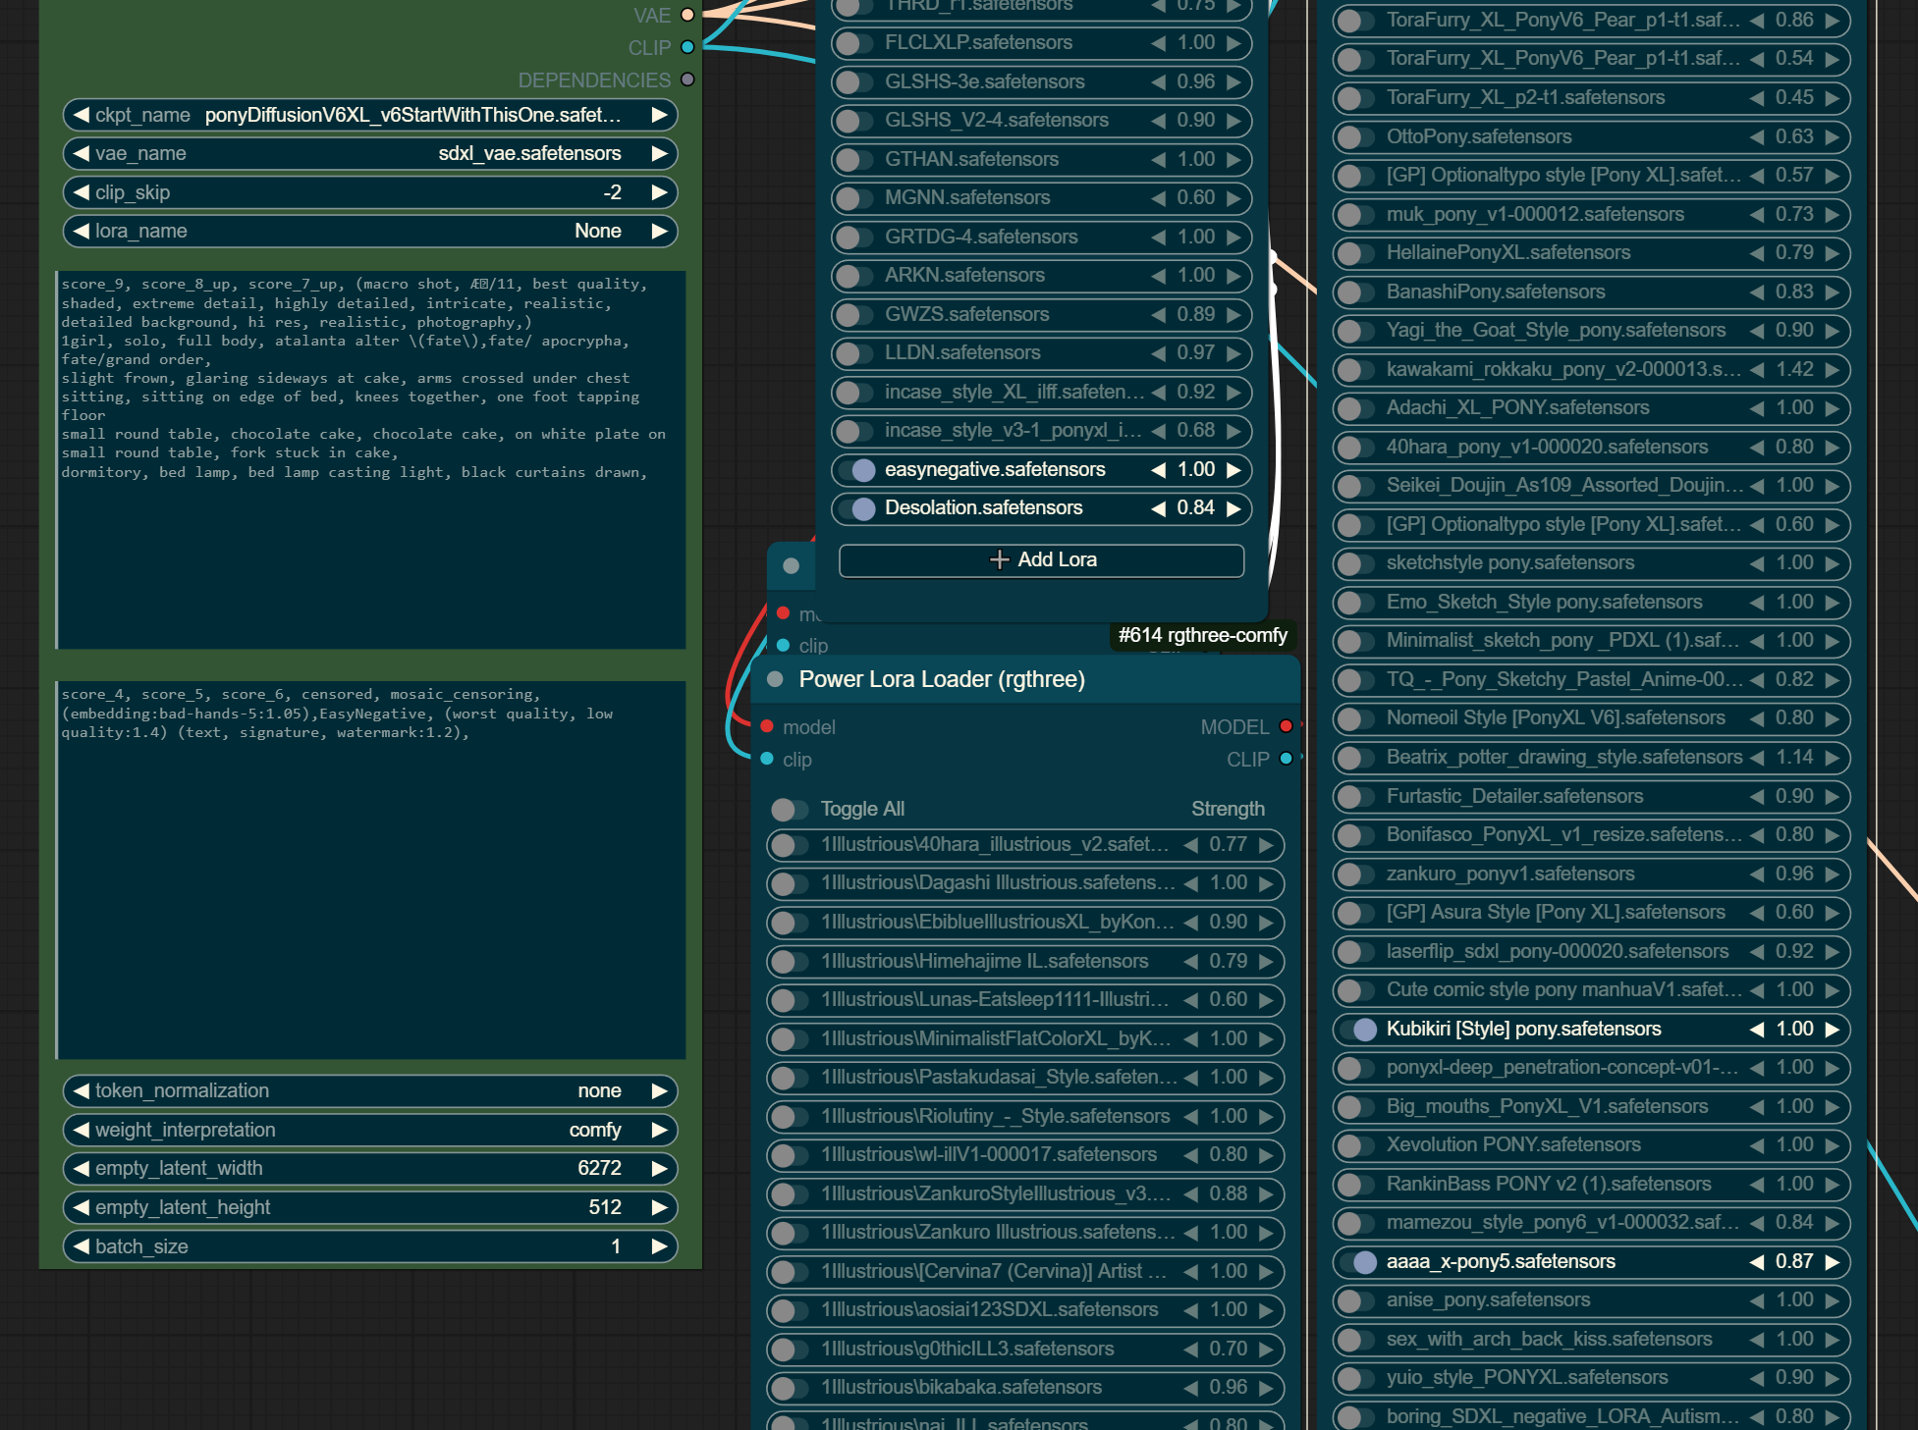Choose a lora for Adachi_XL_PONY row
1918x1430 pixels.
(1517, 407)
